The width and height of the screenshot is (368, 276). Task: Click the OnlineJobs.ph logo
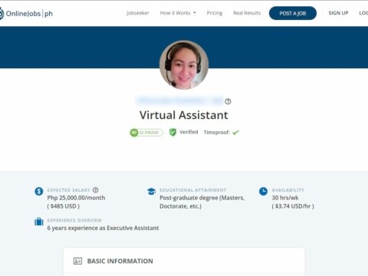tap(26, 13)
